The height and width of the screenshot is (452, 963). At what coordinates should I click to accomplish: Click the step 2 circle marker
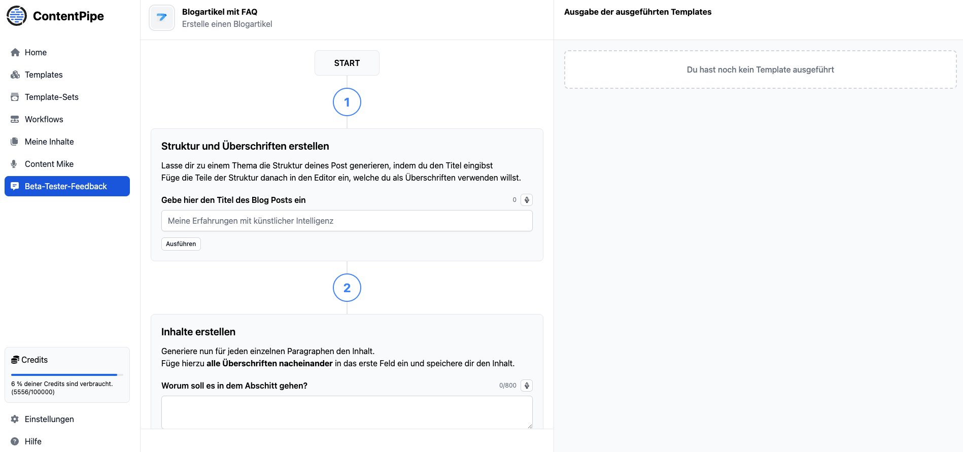(347, 288)
